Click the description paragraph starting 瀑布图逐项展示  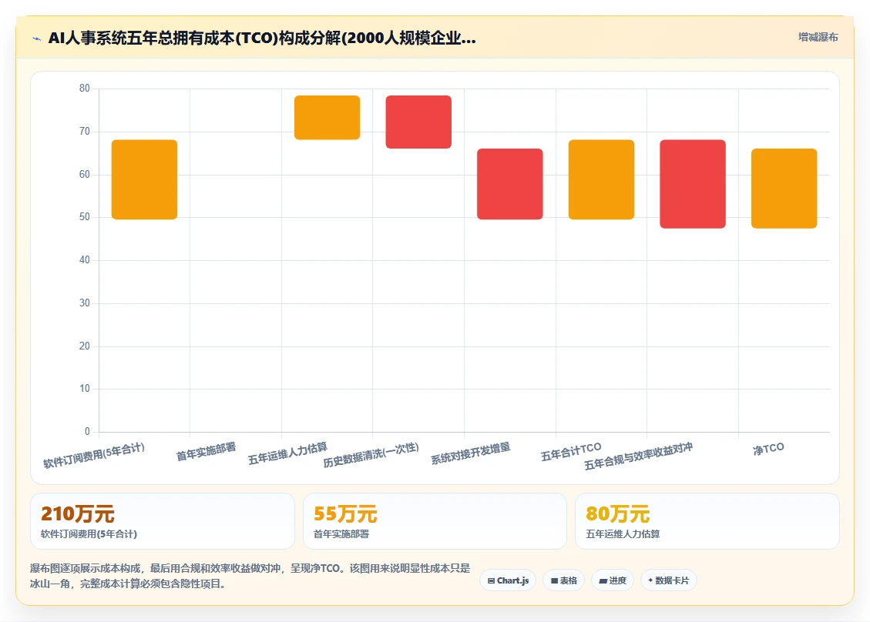[x=250, y=576]
